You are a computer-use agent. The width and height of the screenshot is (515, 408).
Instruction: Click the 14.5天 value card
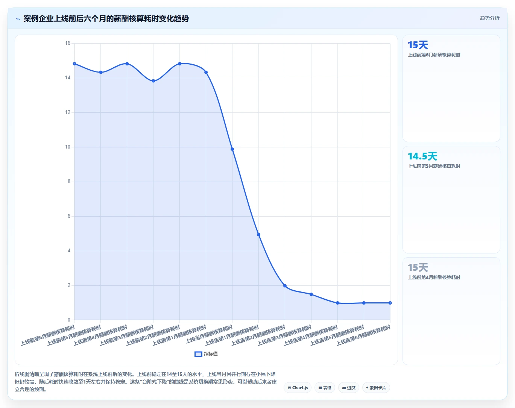click(x=422, y=156)
